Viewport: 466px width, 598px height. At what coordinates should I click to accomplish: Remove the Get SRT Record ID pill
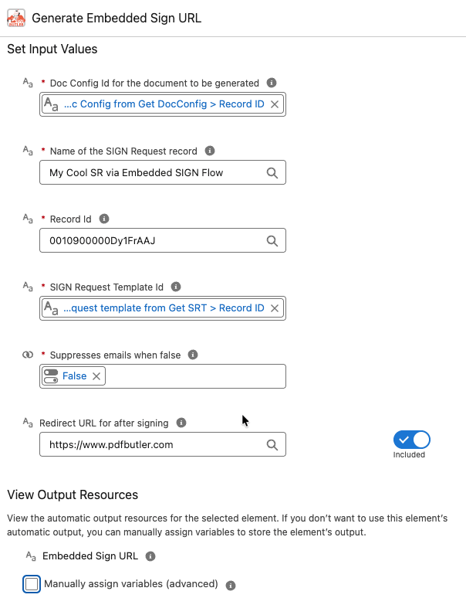275,308
